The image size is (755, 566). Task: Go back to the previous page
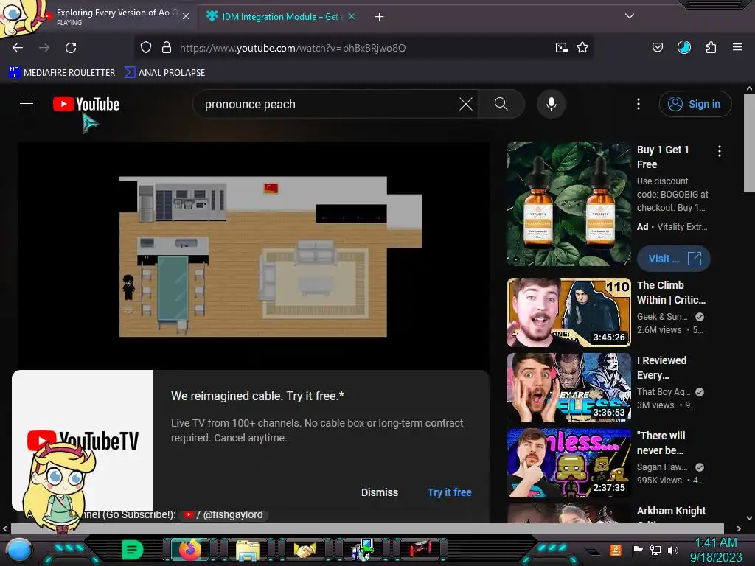[x=18, y=48]
